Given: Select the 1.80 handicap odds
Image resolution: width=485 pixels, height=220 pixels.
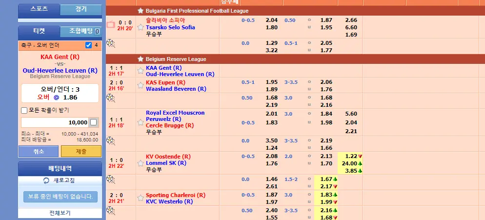Looking at the screenshot, I should (272, 27).
